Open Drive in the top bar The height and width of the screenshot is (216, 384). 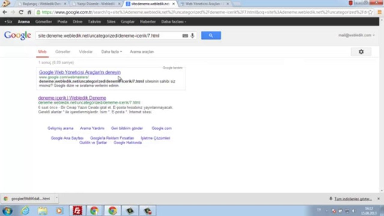point(77,22)
